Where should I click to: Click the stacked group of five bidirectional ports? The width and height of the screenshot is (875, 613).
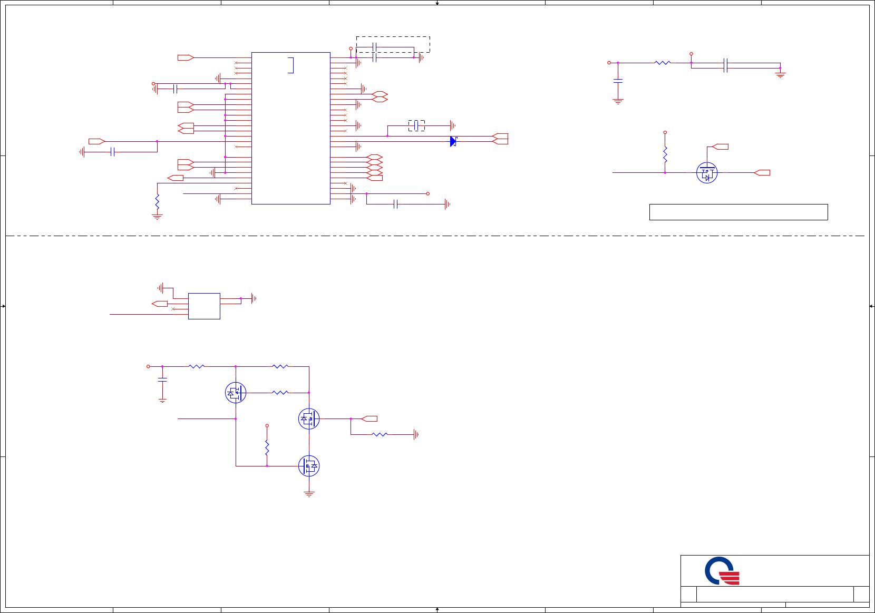tap(374, 168)
